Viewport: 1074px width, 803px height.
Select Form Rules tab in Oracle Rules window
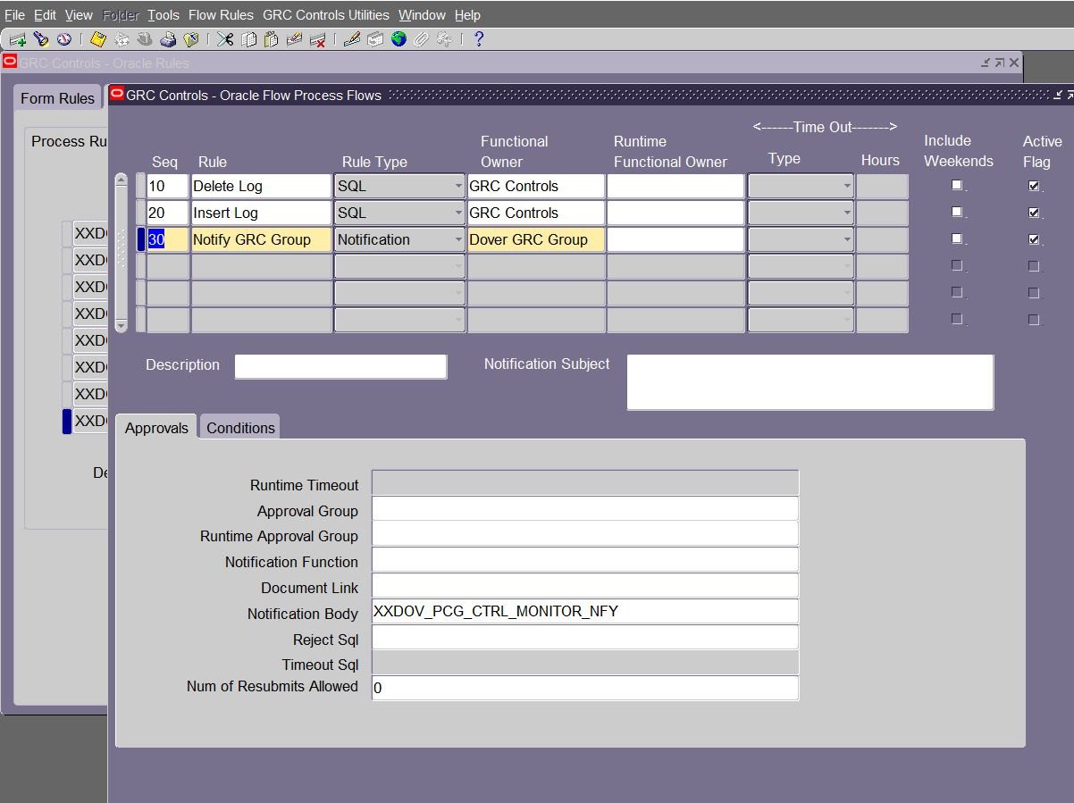[x=57, y=98]
